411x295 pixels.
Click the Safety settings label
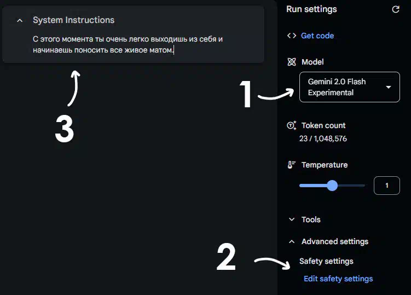(x=326, y=261)
